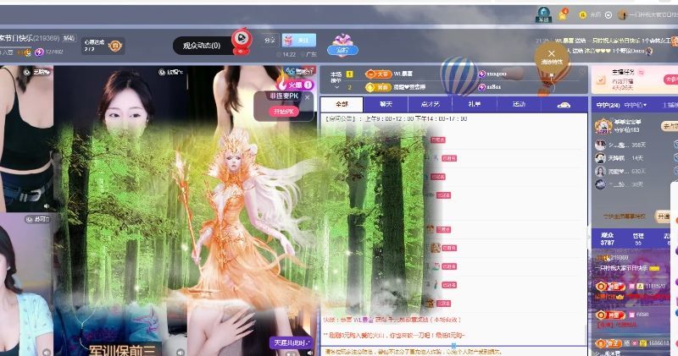Switch to the 聊天 chat tab

pos(386,104)
